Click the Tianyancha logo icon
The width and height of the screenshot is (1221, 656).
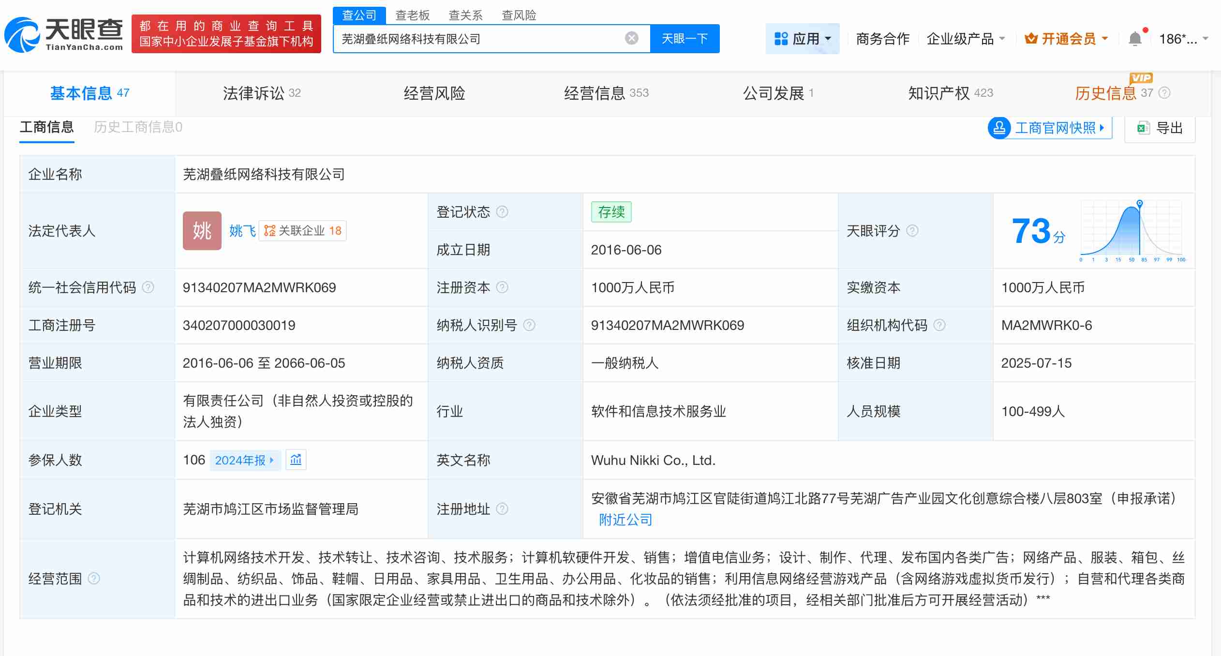tap(22, 33)
